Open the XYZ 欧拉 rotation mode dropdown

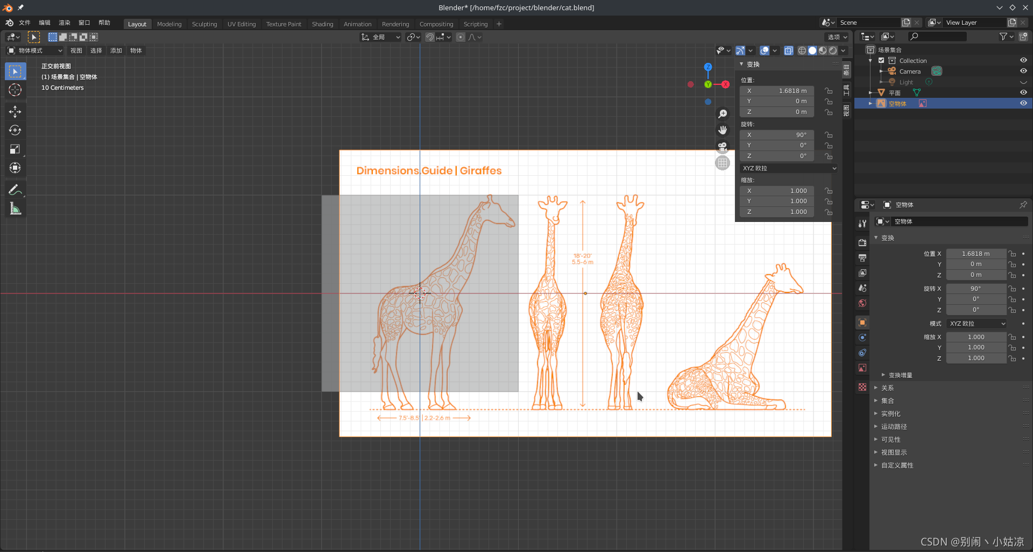[x=789, y=168]
